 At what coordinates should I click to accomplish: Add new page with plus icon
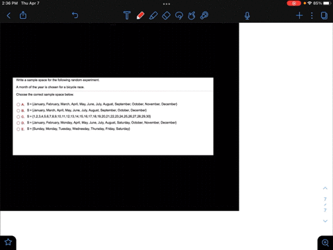tap(299, 15)
